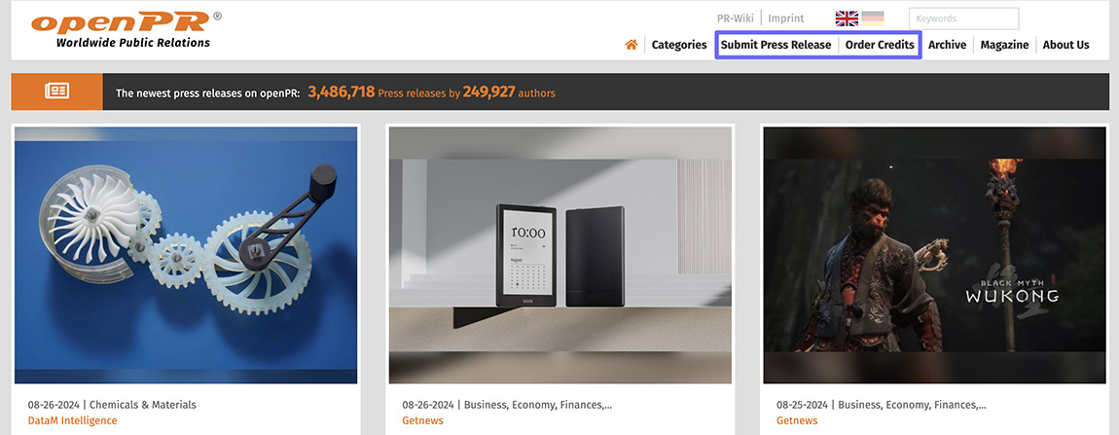This screenshot has height=435, width=1119.
Task: Open the Magazine section
Action: [1004, 45]
